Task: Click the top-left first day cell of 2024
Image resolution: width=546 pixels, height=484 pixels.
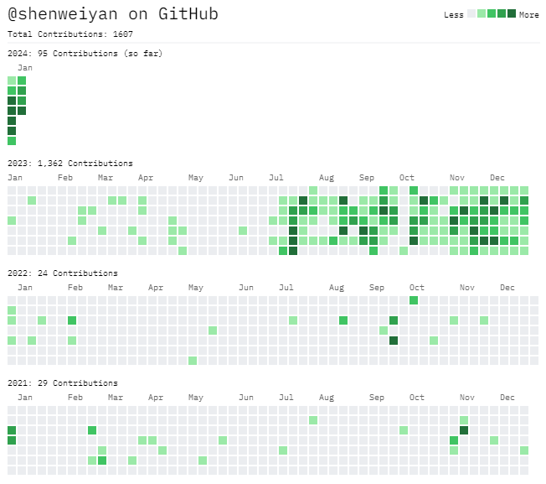Action: pos(12,81)
